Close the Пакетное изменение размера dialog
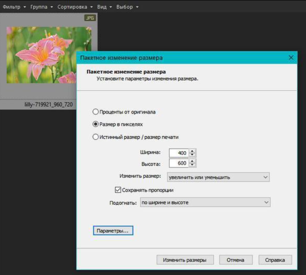Screen dimensions: 306x275 (291, 58)
